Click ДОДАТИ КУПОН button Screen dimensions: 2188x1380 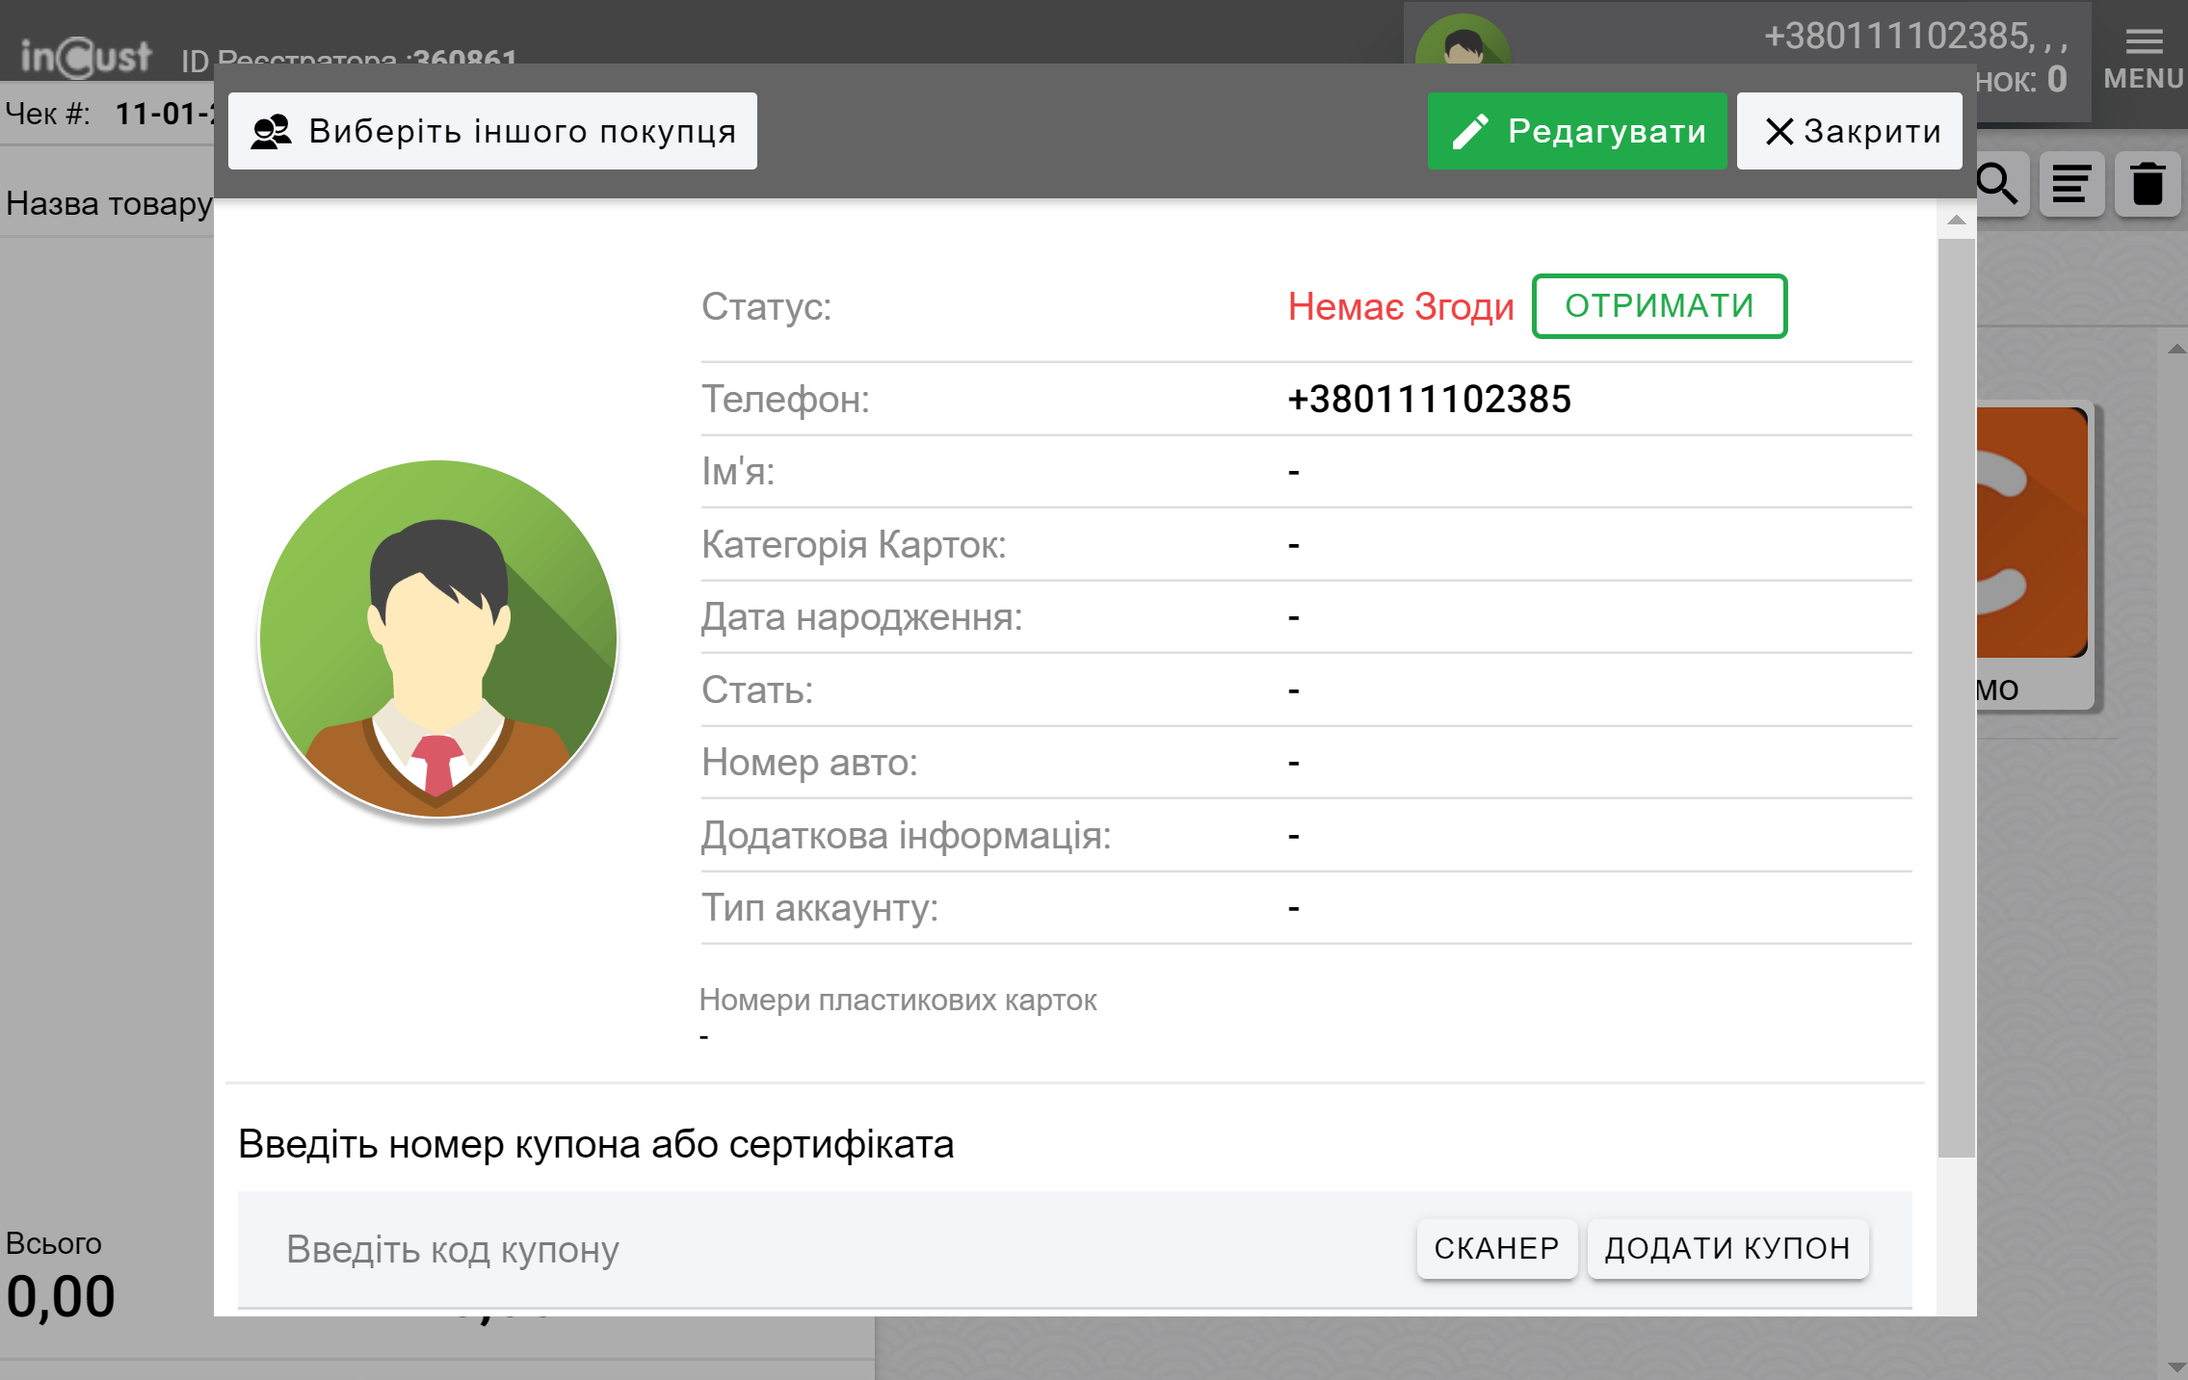pos(1727,1248)
